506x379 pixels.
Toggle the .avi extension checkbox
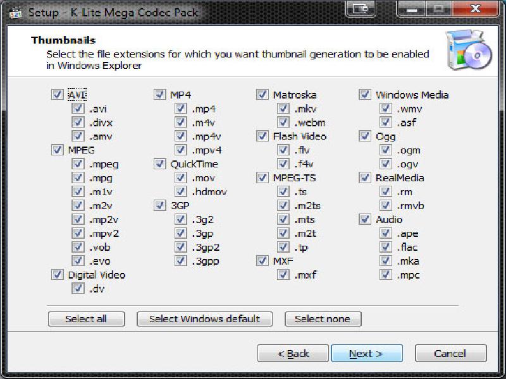tap(78, 108)
